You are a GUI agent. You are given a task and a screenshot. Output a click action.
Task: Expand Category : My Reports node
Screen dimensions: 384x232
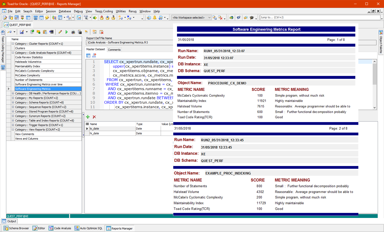[x=13, y=98]
